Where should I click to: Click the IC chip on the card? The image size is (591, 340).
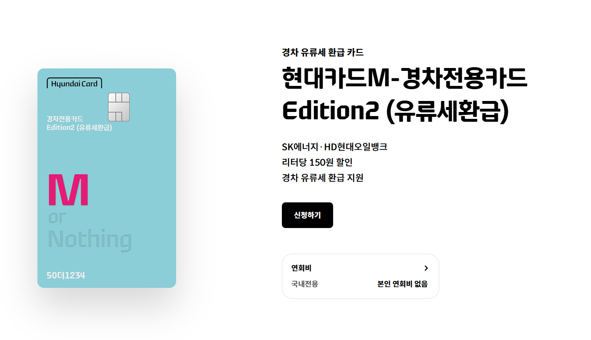point(119,107)
